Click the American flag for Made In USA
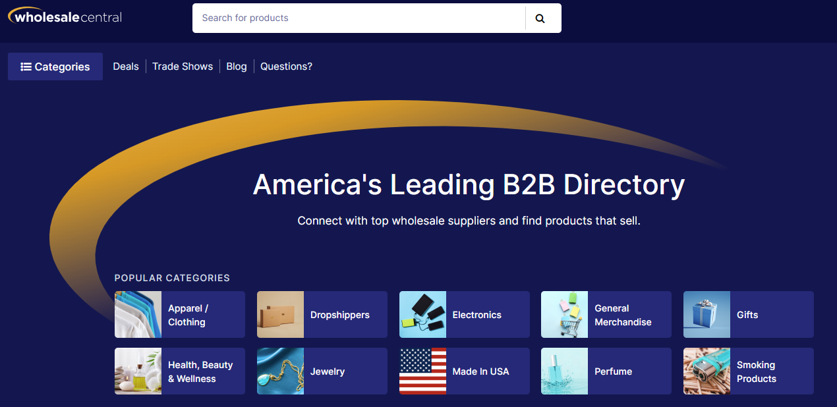This screenshot has height=407, width=837. (x=422, y=371)
